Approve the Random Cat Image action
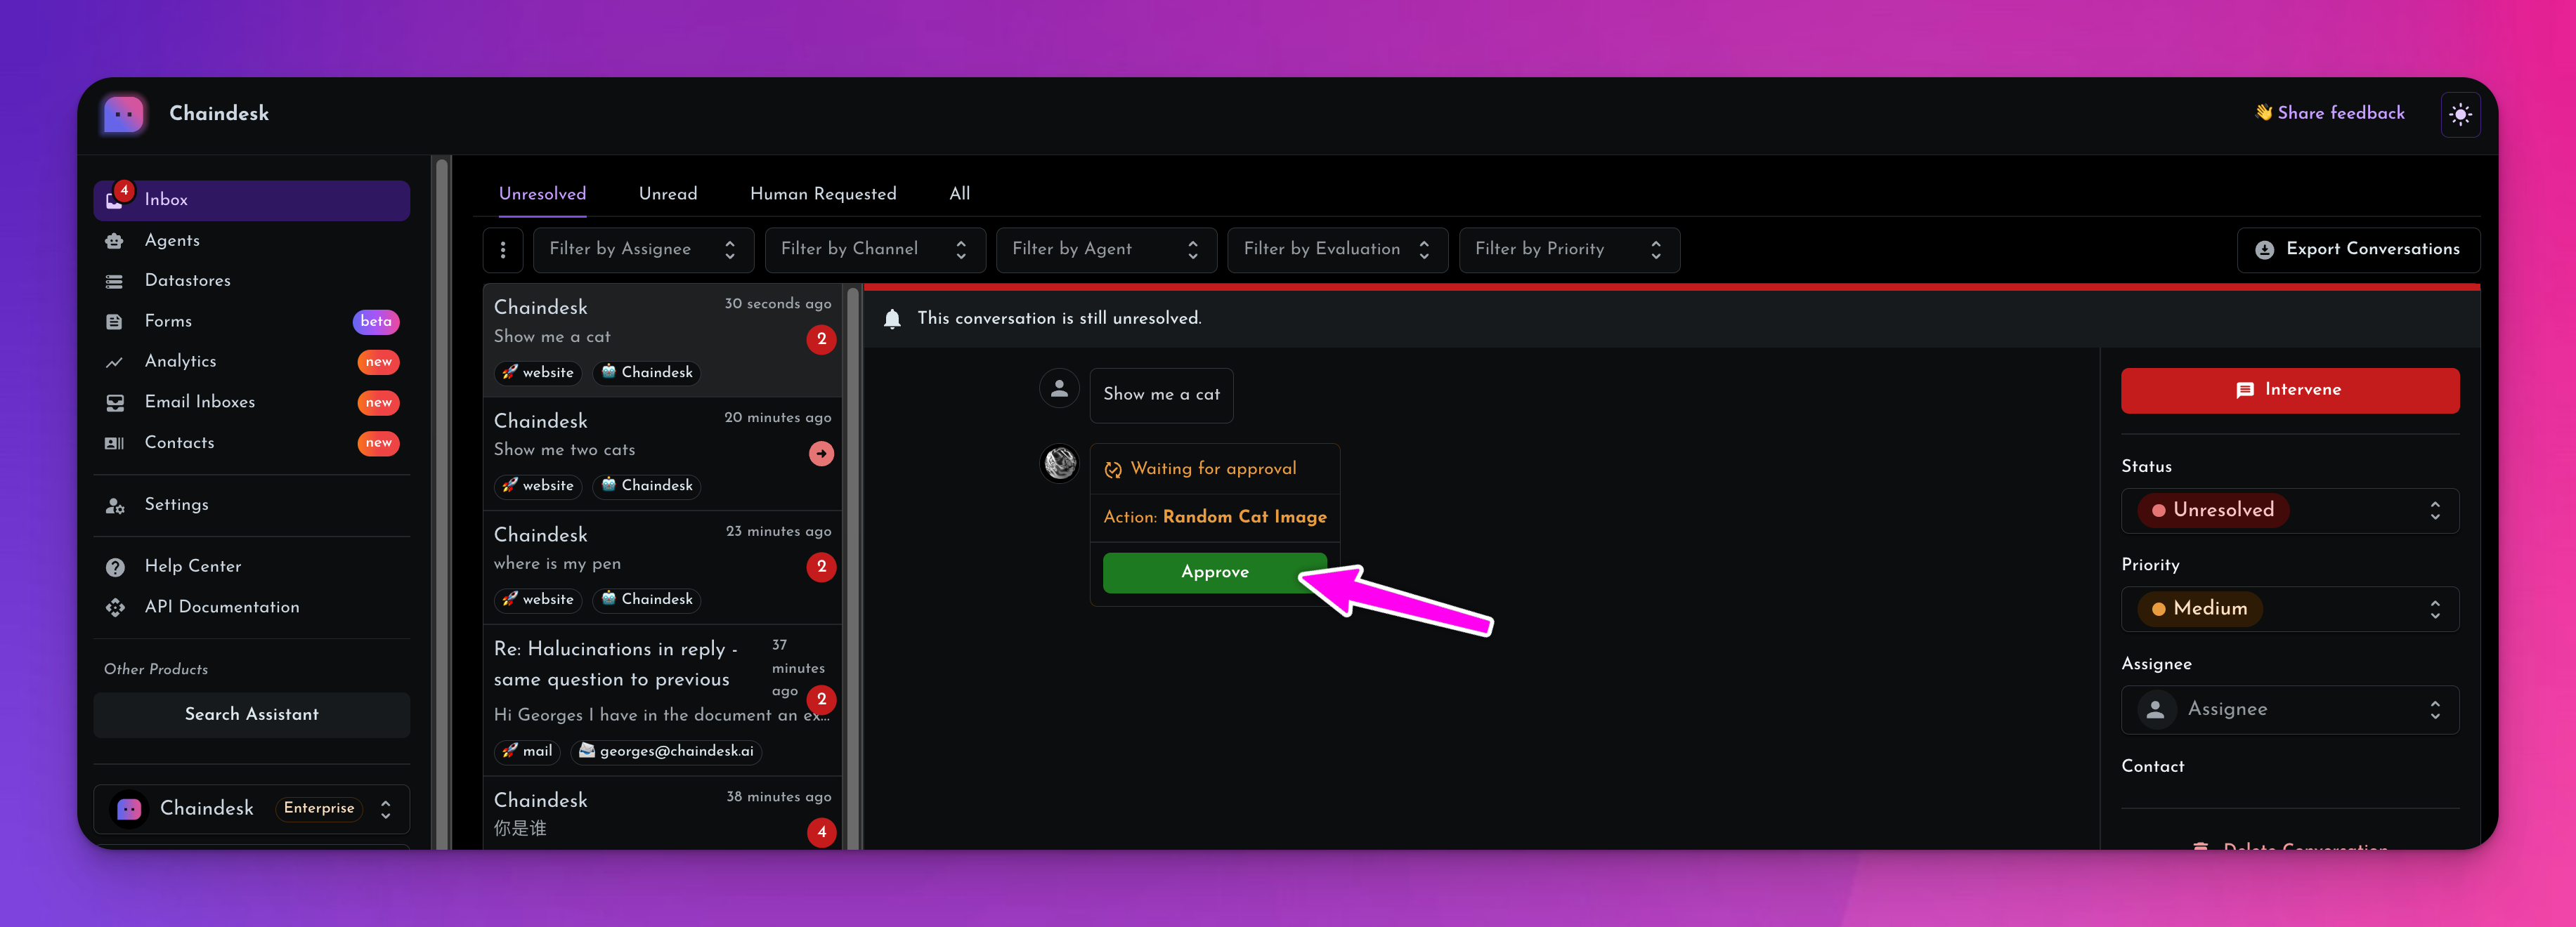 1214,572
